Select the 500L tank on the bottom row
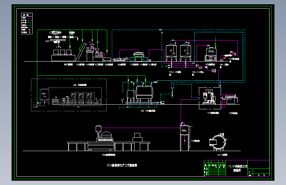Image resolution: width=286 pixels, height=185 pixels. click(184, 138)
